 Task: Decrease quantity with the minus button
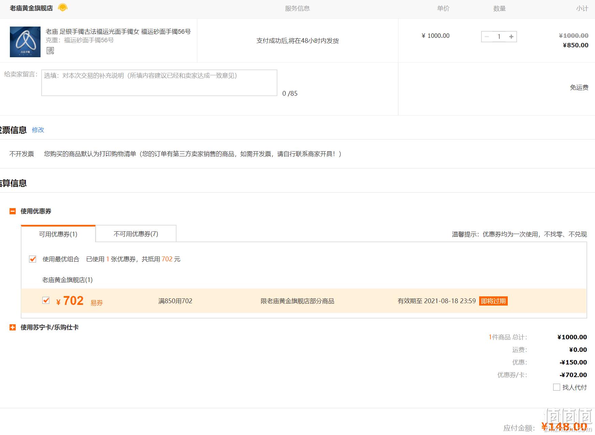[x=487, y=37]
